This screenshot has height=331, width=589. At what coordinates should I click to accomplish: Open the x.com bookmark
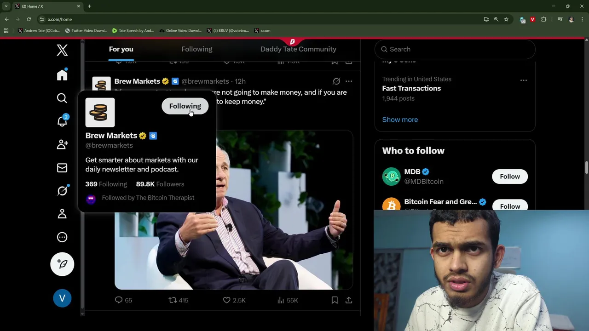pyautogui.click(x=262, y=31)
